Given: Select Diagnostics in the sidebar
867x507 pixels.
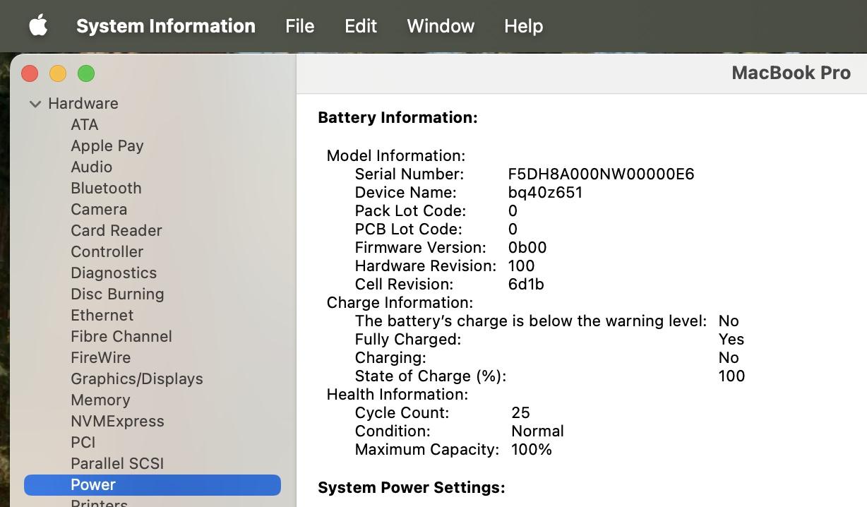Looking at the screenshot, I should [114, 273].
